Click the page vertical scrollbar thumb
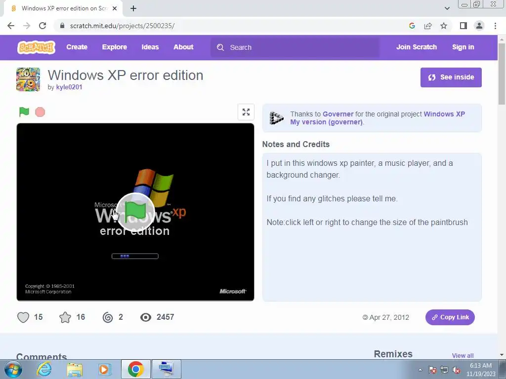 (x=502, y=74)
